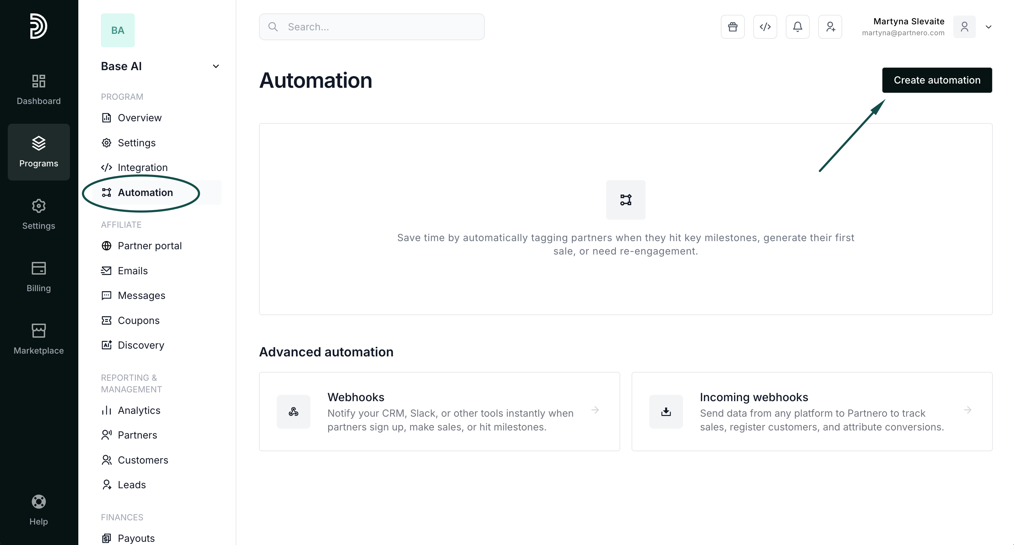This screenshot has height=545, width=1014.
Task: Click the invite user icon
Action: pyautogui.click(x=830, y=27)
